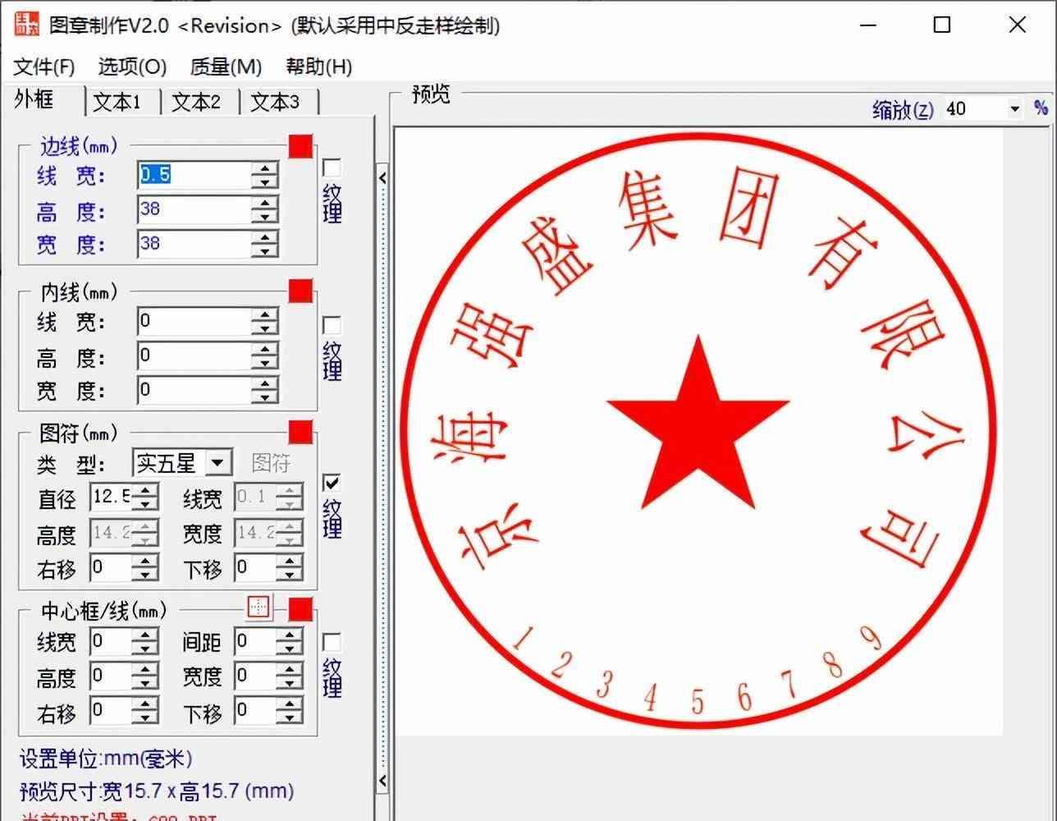Click the 中心框 高度 spinner arrows
The height and width of the screenshot is (821, 1057).
[x=145, y=677]
